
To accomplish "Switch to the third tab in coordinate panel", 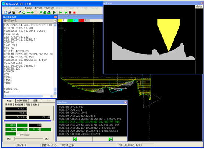I will pos(35,101).
